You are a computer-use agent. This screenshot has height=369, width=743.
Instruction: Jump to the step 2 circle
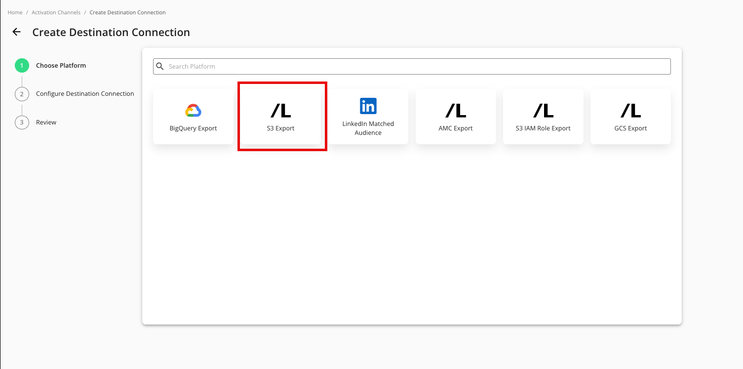click(22, 94)
